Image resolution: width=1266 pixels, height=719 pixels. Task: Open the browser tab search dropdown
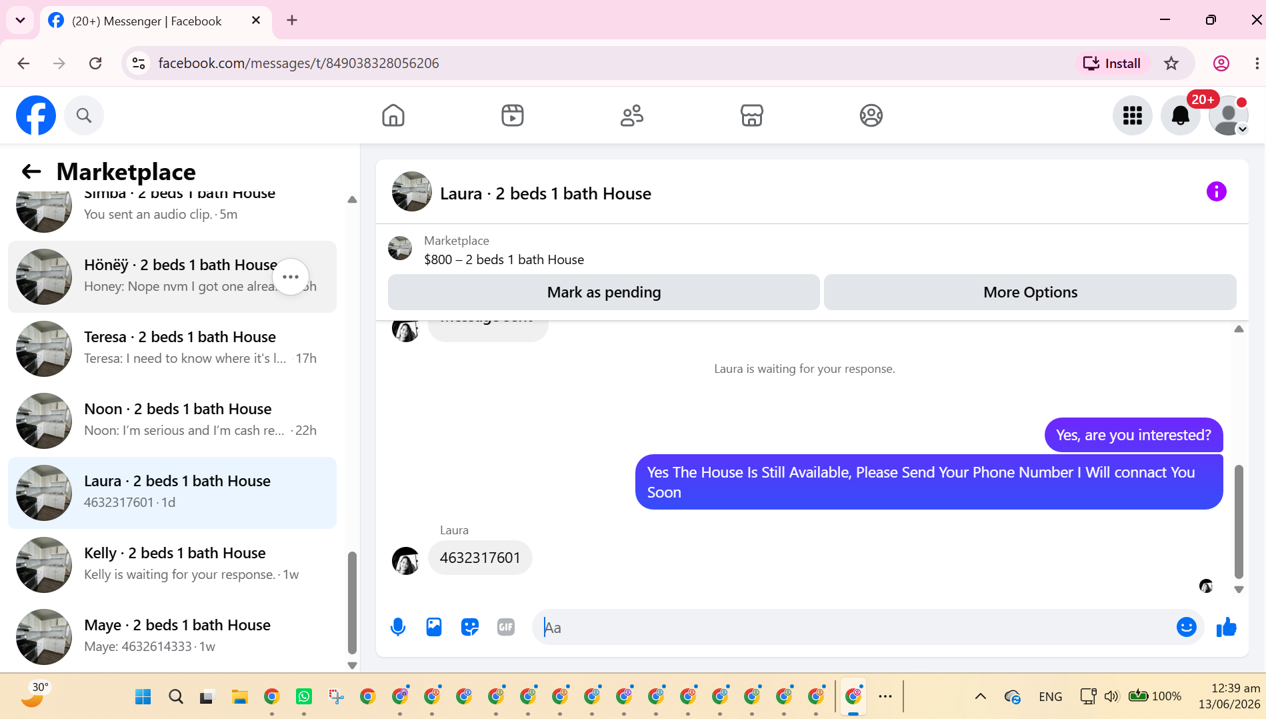click(20, 20)
